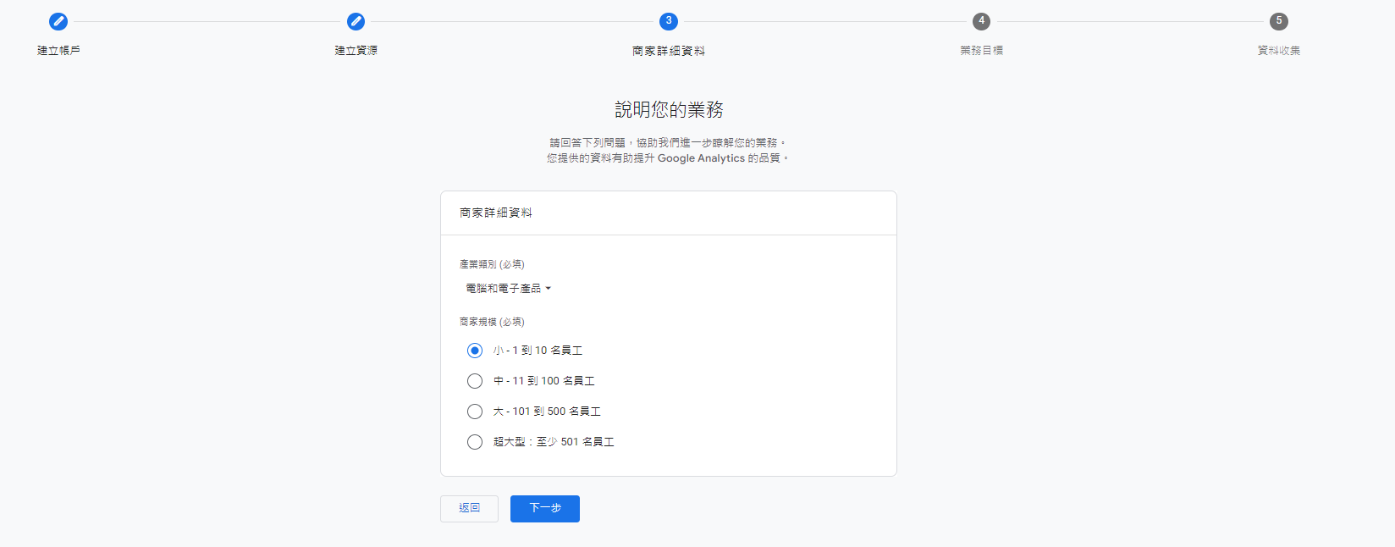Open the 電腦和電子產品 industry dropdown
1395x547 pixels.
[x=504, y=289]
